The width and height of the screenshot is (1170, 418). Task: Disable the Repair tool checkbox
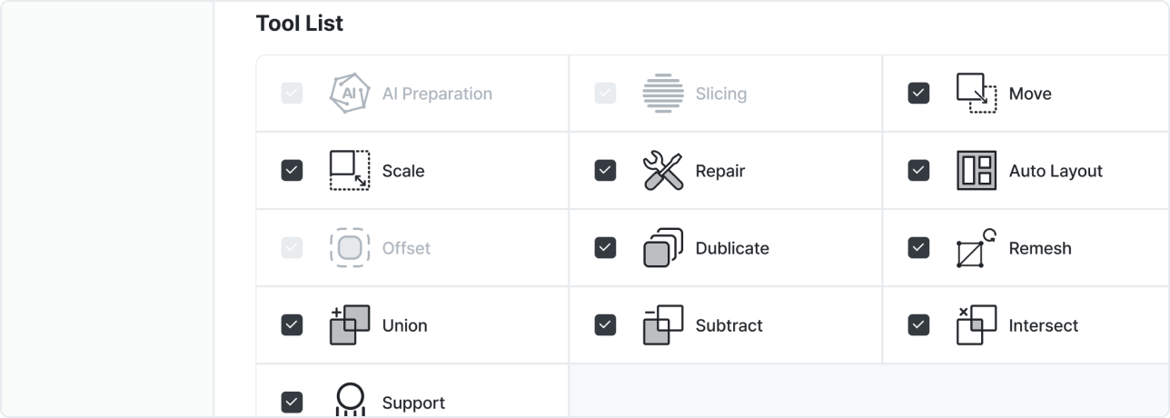pyautogui.click(x=605, y=171)
